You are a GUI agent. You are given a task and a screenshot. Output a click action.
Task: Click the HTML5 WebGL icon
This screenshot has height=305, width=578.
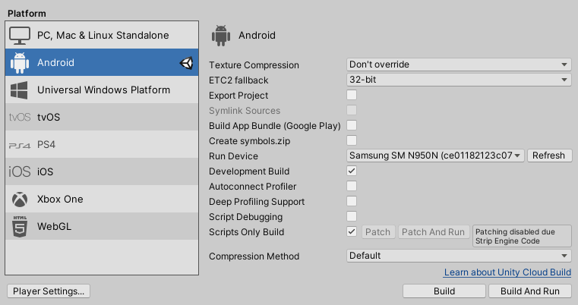[20, 227]
